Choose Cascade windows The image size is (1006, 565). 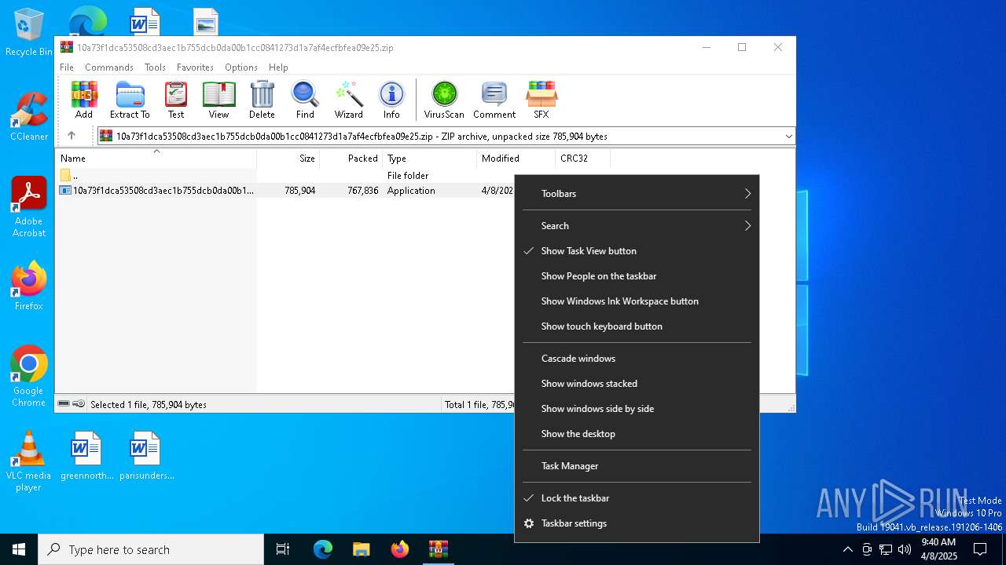point(637,359)
